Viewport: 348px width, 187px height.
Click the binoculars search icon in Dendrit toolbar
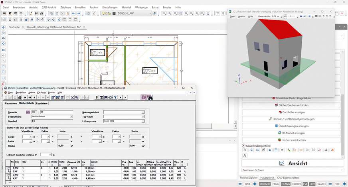coord(150,97)
